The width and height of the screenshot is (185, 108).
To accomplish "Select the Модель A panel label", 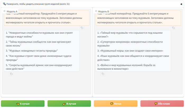I will (12, 12).
